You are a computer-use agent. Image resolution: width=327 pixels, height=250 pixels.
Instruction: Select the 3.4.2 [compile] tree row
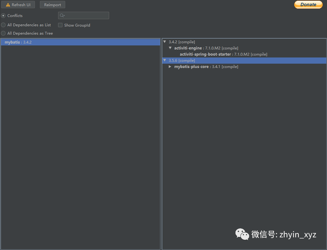click(244, 42)
